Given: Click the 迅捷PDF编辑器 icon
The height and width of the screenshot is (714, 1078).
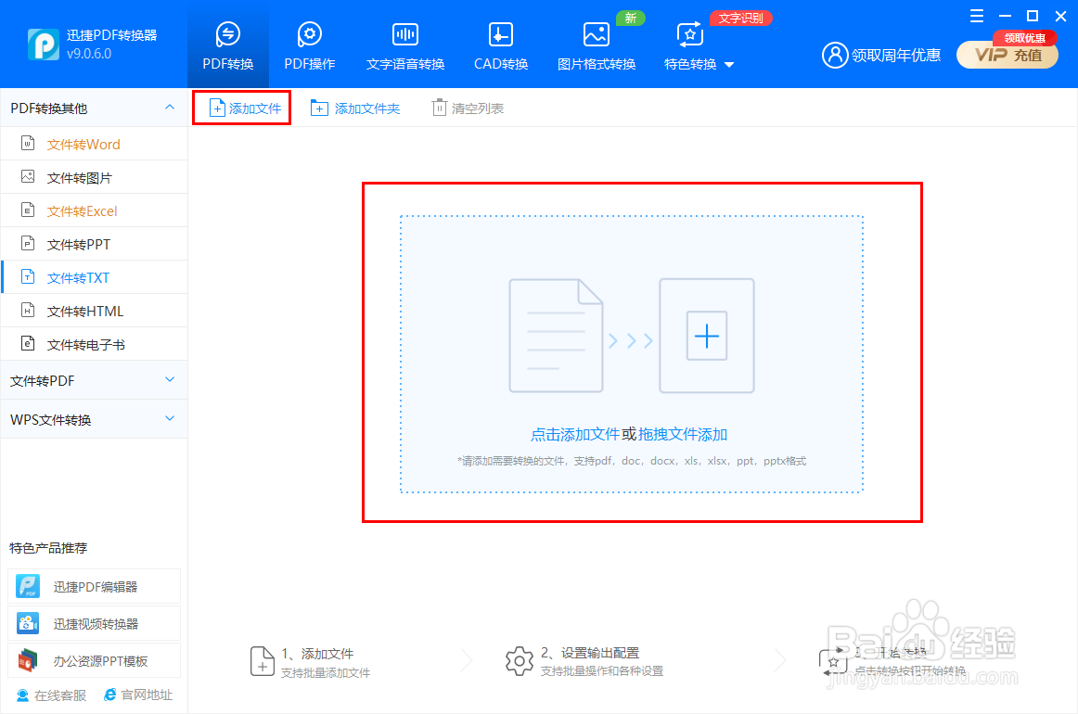Looking at the screenshot, I should 28,586.
